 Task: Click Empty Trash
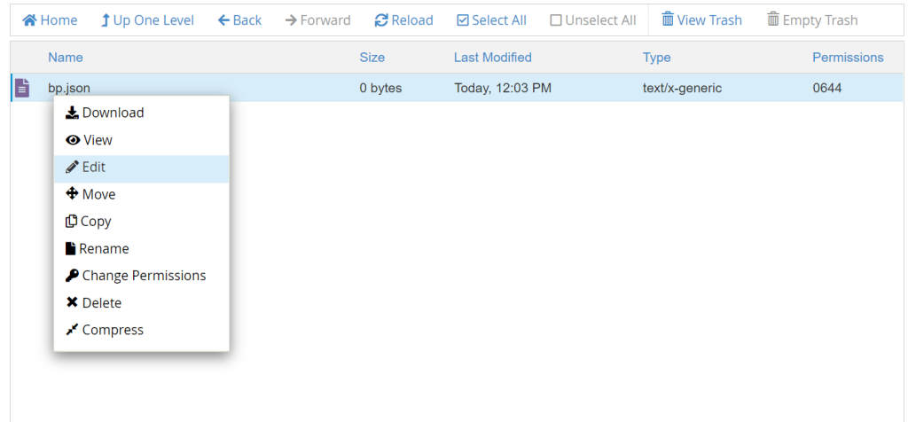(x=812, y=20)
